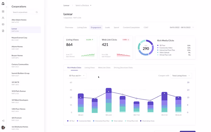Viewport: 211px width, 132px height.
Task: Toggle Interactive Floor Plan series in chart legend
Action: point(101,121)
